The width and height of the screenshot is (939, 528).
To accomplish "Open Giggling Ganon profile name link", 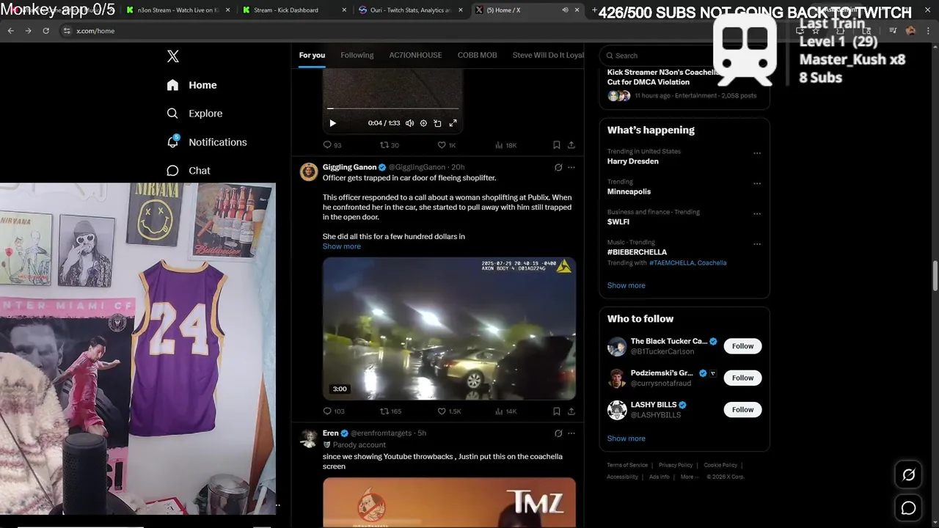I will (x=349, y=167).
